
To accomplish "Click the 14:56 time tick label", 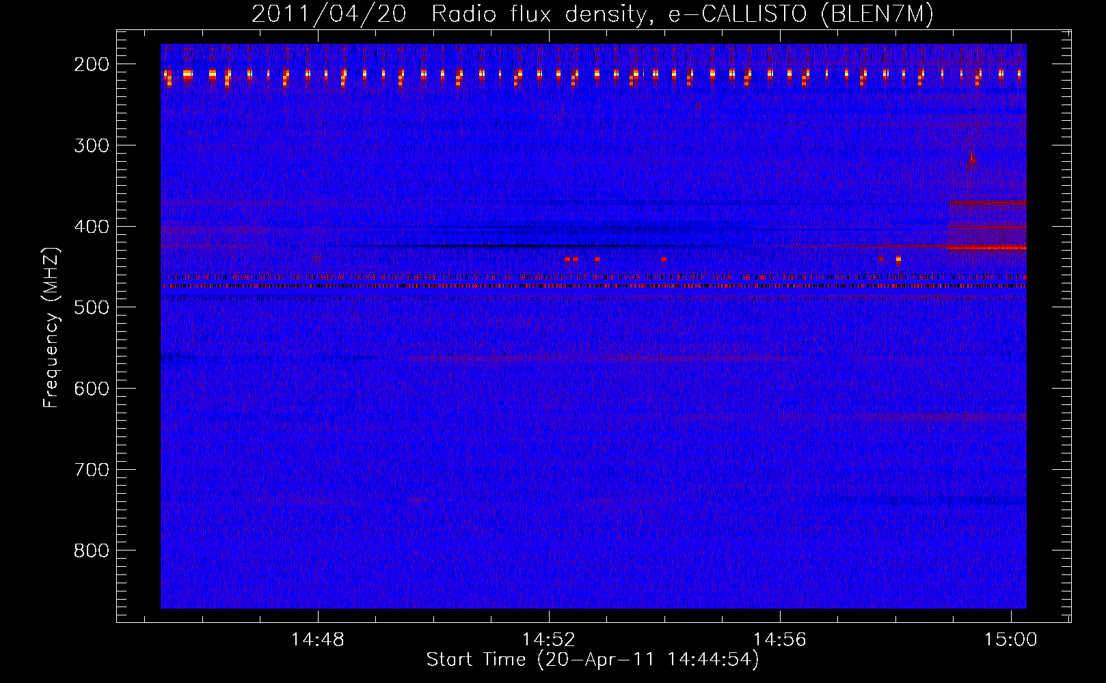I will point(780,640).
